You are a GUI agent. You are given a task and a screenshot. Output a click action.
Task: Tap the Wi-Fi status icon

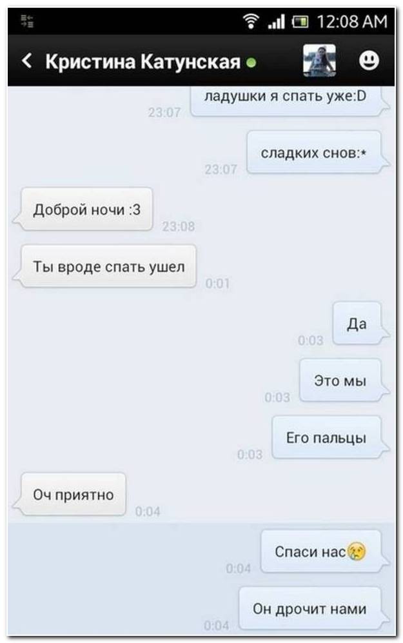coord(251,21)
